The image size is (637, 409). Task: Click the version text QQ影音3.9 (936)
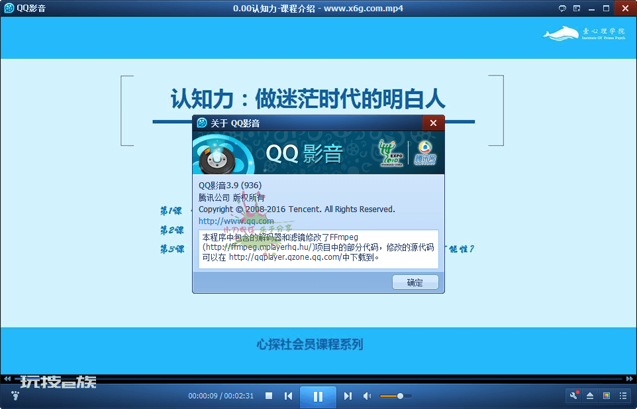(x=230, y=186)
